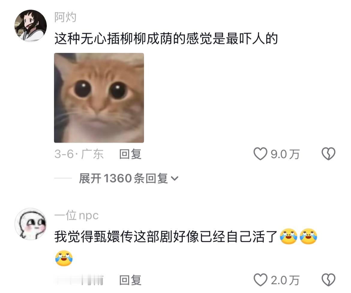Click first crying-laughing emoji in comment
This screenshot has height=293, width=351.
point(289,237)
